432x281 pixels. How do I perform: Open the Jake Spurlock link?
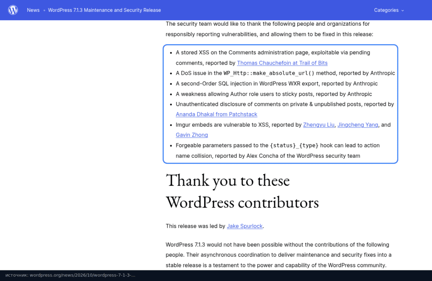tap(244, 226)
